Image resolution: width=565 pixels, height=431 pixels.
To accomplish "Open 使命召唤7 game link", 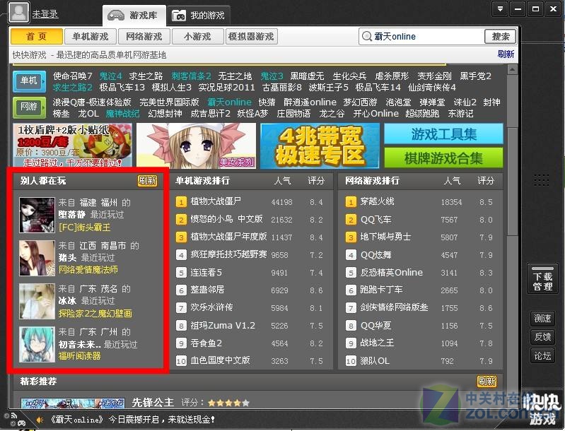I will point(72,76).
